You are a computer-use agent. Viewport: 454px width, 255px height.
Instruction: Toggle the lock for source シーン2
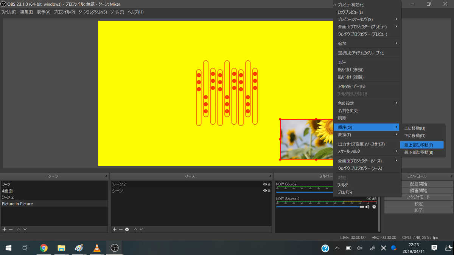click(x=269, y=184)
